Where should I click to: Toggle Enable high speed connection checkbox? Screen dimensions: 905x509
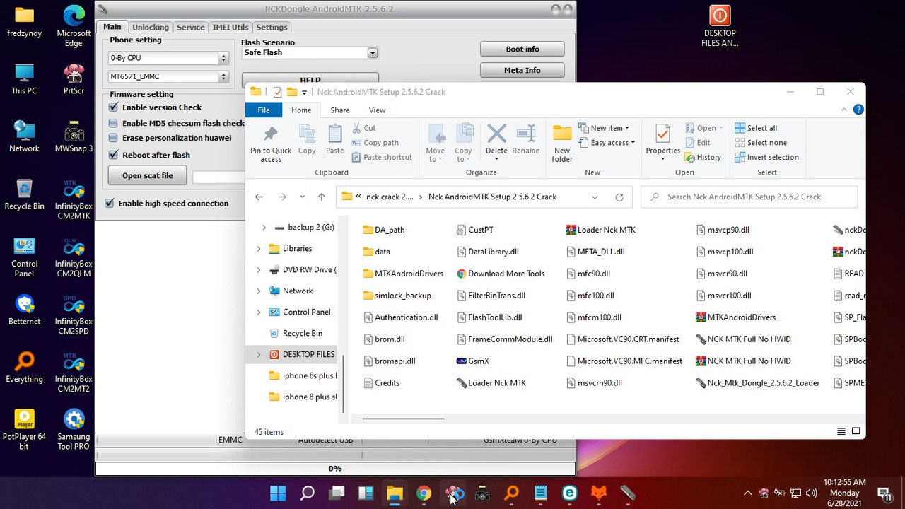click(x=110, y=203)
